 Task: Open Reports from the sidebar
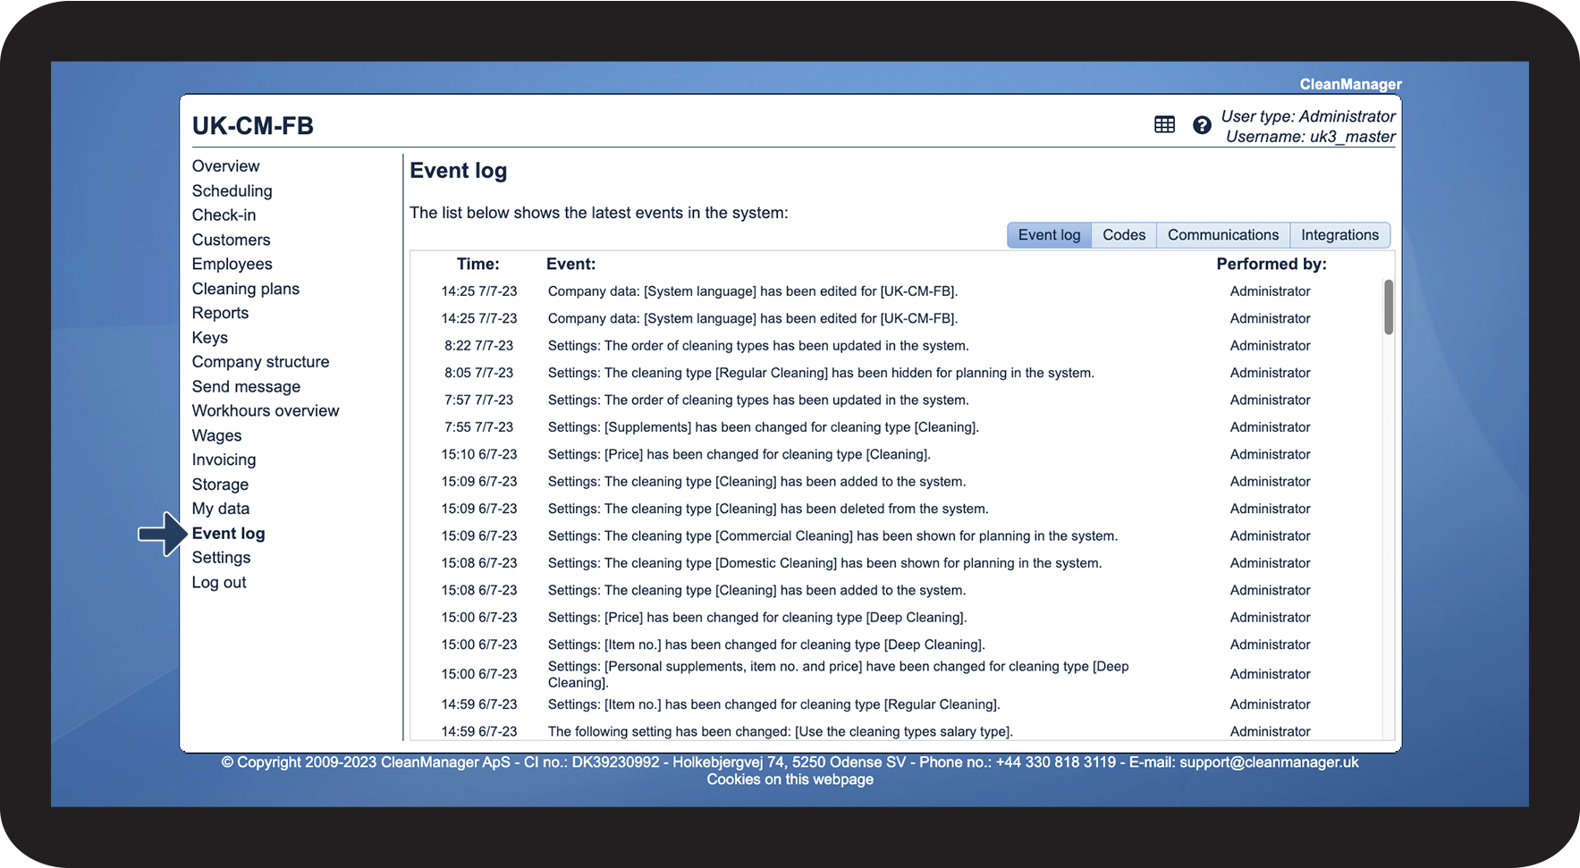click(x=220, y=313)
